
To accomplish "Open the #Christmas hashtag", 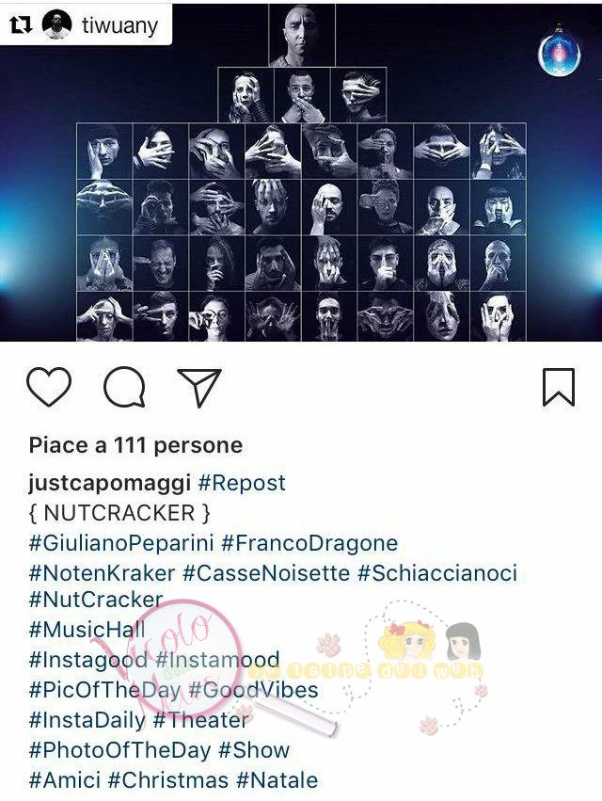I will (168, 780).
